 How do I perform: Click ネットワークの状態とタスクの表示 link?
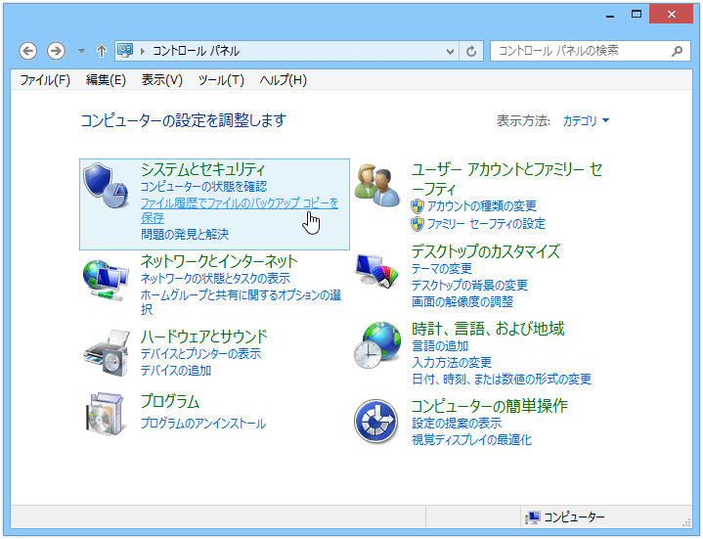[x=216, y=279]
